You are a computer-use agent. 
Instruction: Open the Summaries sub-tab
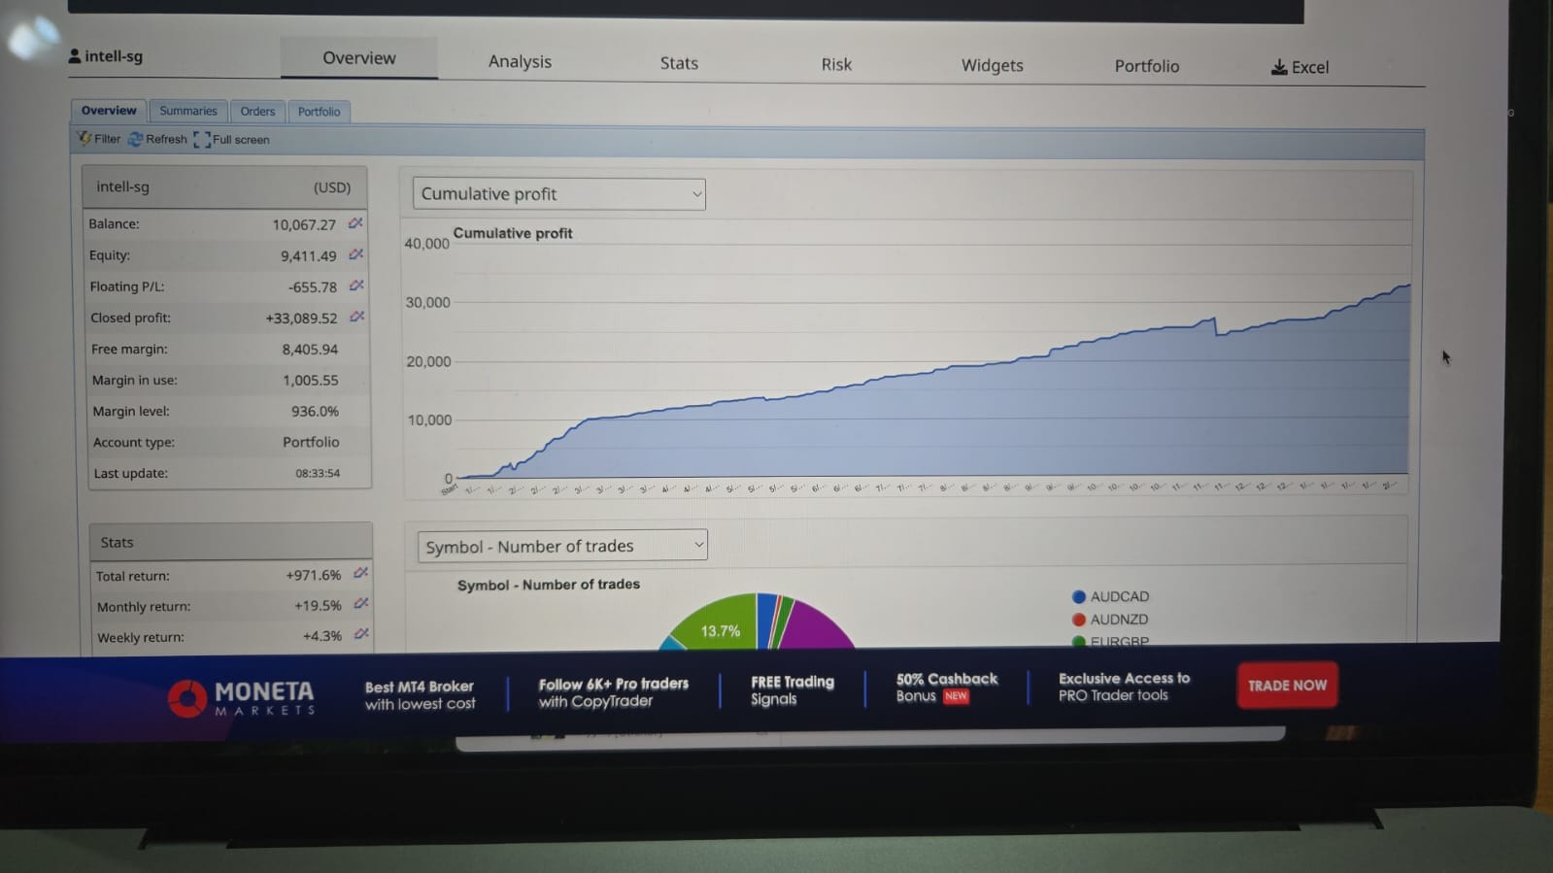click(188, 111)
